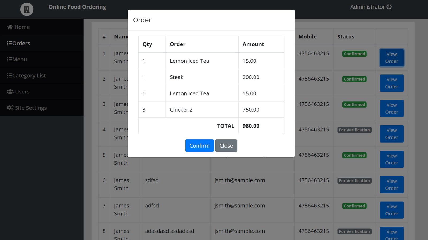The height and width of the screenshot is (240, 428).
Task: Click the Mobile column header
Action: [307, 37]
